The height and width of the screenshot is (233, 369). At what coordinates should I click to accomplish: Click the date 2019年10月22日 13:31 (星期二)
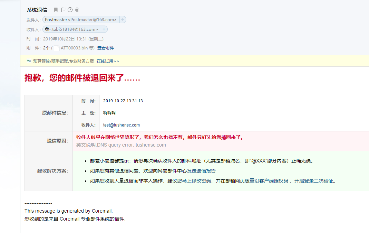tap(73, 39)
